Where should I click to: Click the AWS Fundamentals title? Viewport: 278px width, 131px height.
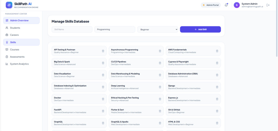point(177,50)
